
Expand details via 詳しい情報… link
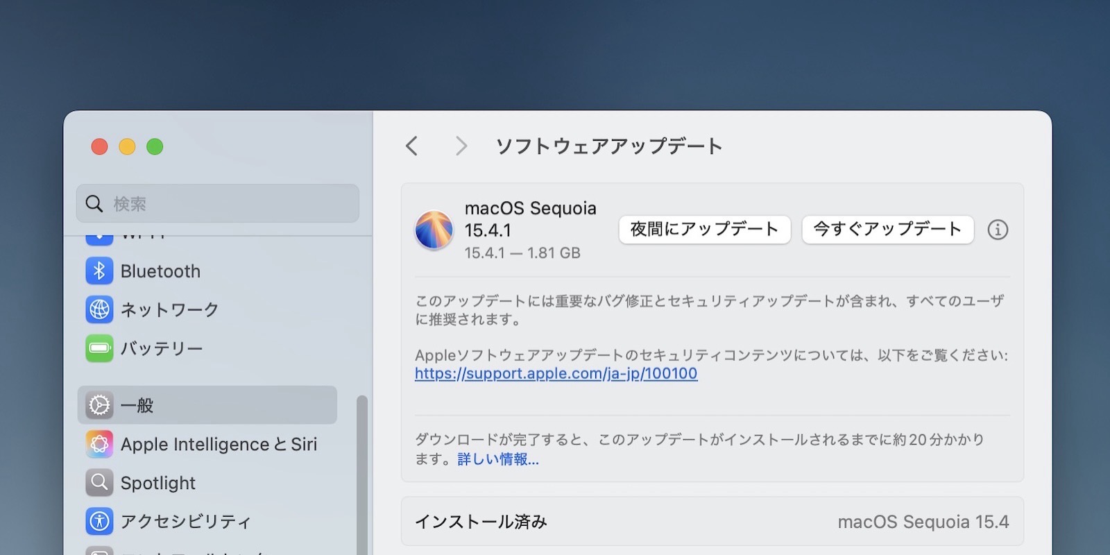tap(497, 459)
